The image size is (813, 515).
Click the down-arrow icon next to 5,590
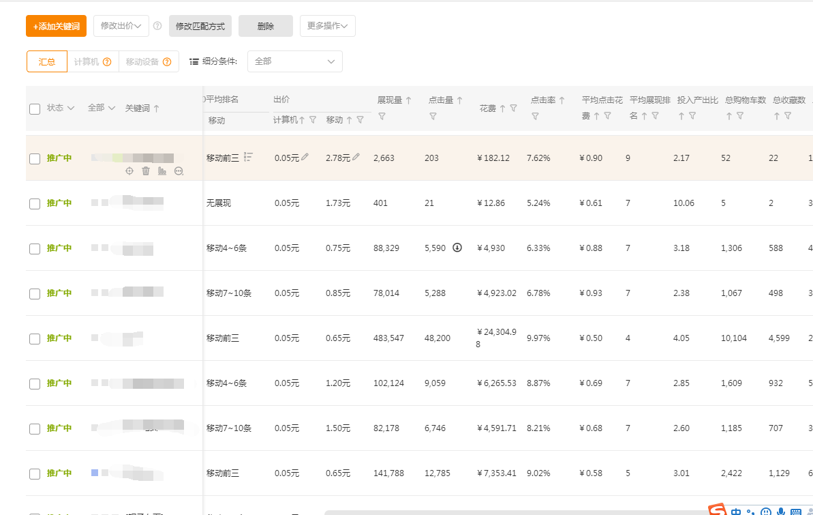click(x=457, y=248)
